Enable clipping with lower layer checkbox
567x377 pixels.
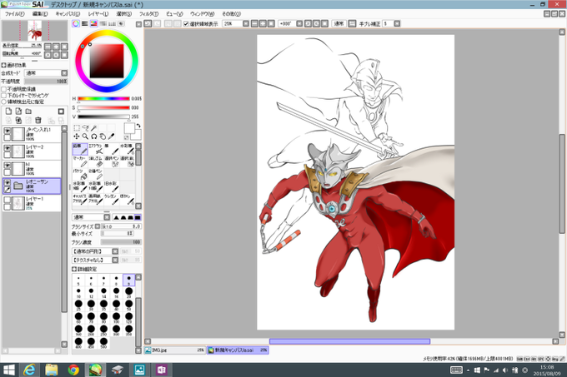[x=4, y=95]
